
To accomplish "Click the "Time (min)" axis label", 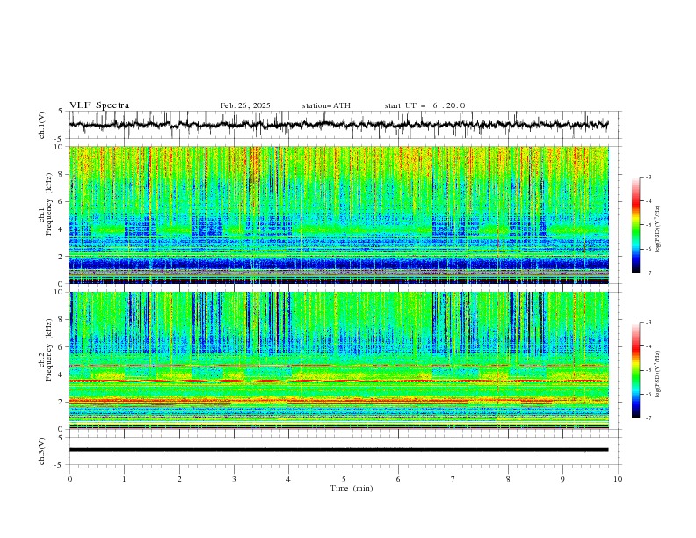I will (352, 488).
